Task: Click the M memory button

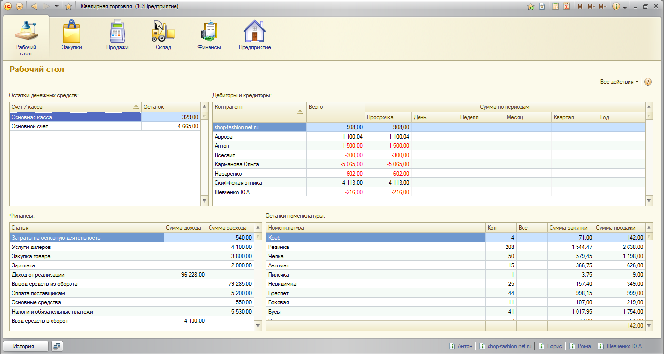Action: 580,6
